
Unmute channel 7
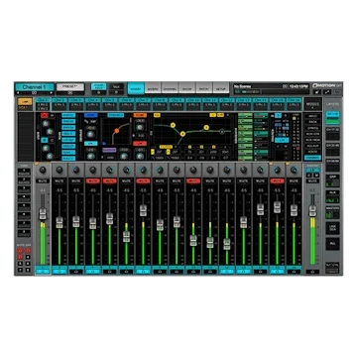pyautogui.click(x=143, y=181)
